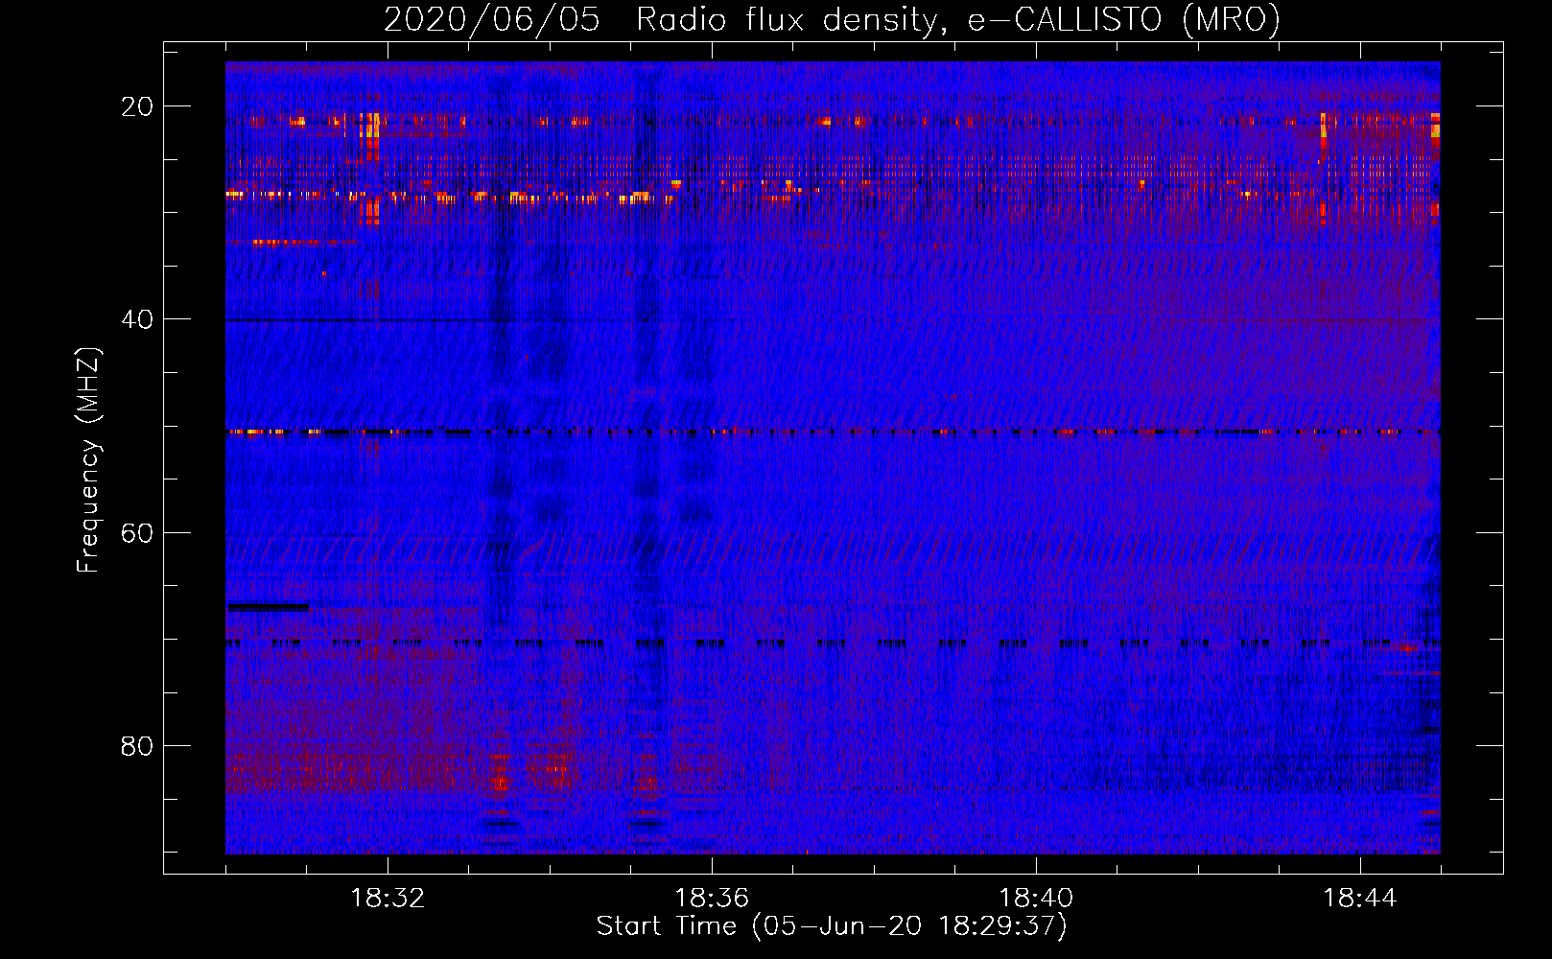Viewport: 1552px width, 959px height.
Task: Click the 18:32 time tick label
Action: click(x=388, y=899)
